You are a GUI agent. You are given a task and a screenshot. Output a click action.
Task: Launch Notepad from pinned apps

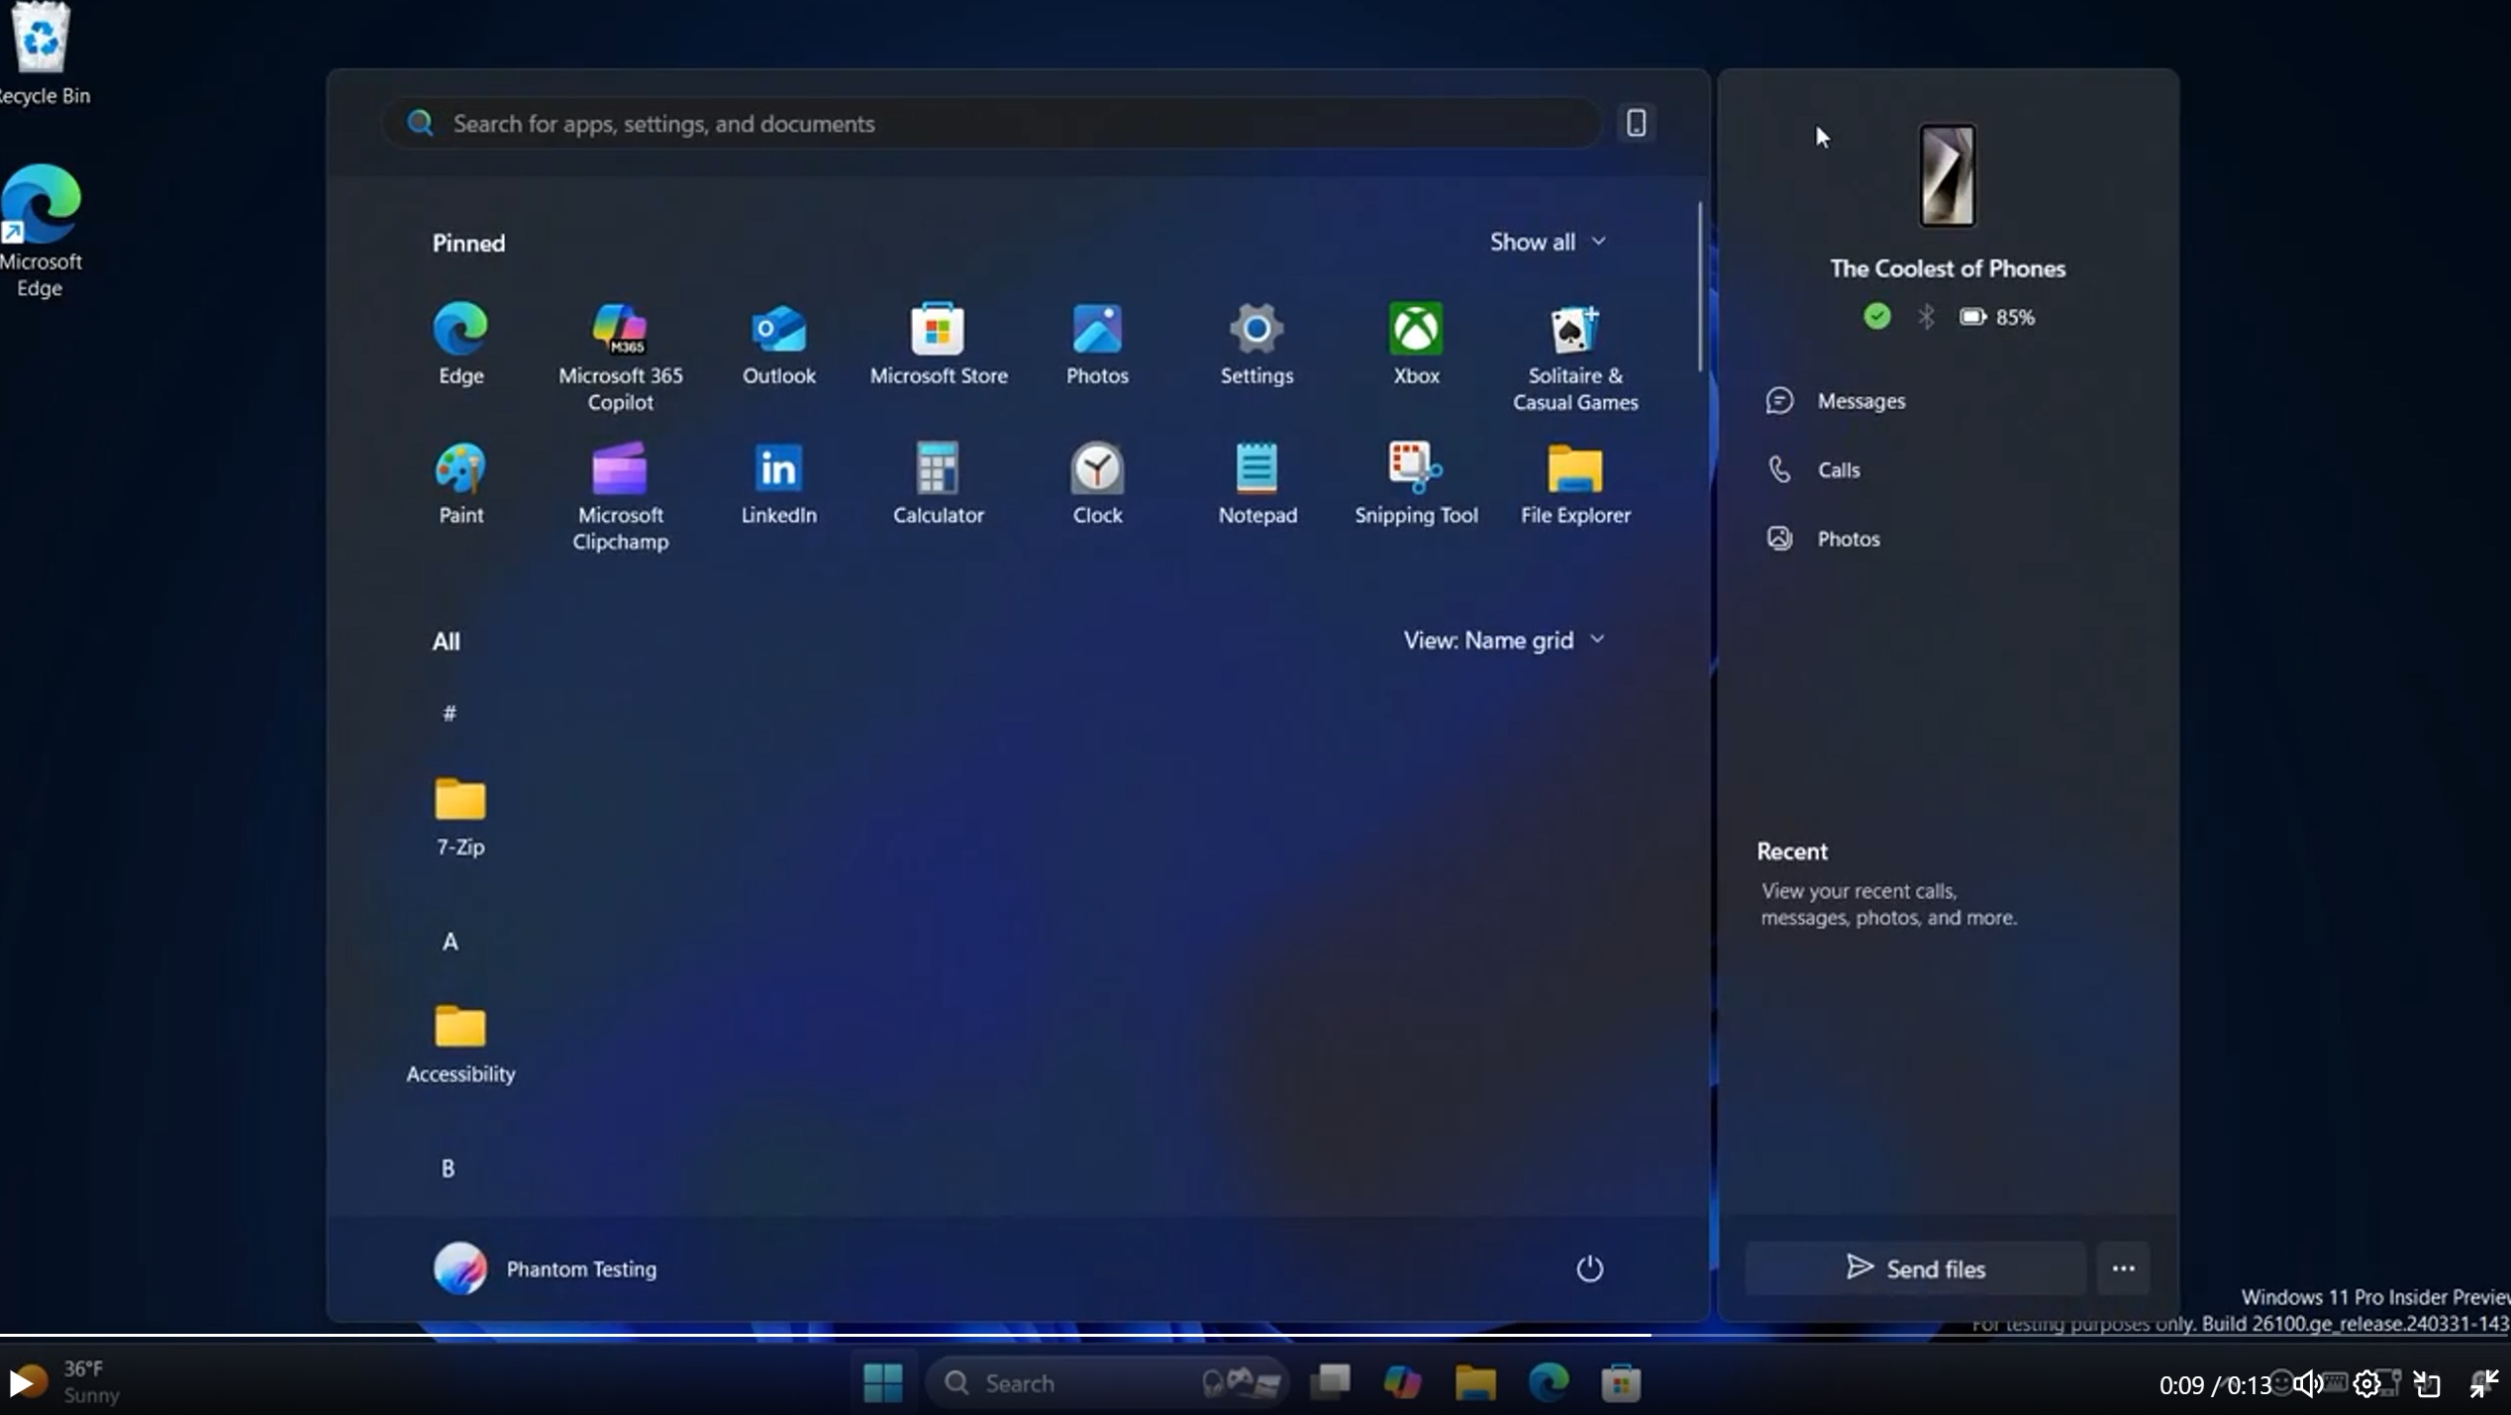coord(1256,483)
